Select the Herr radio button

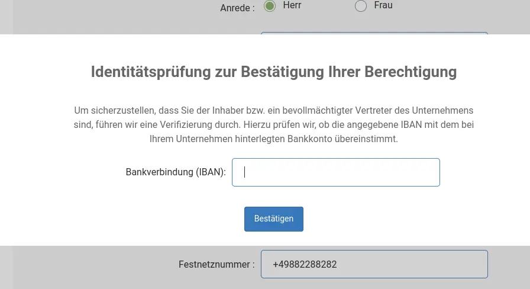[x=270, y=6]
